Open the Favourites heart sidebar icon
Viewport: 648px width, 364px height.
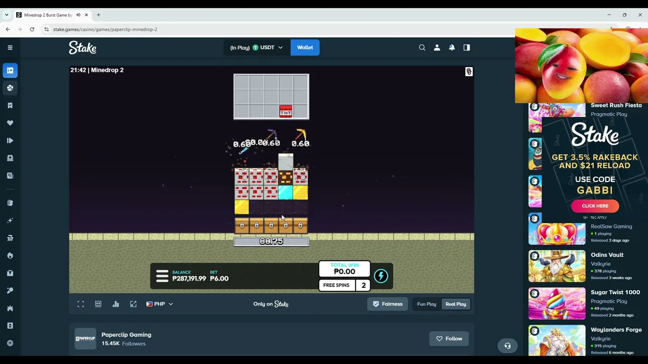(10, 123)
